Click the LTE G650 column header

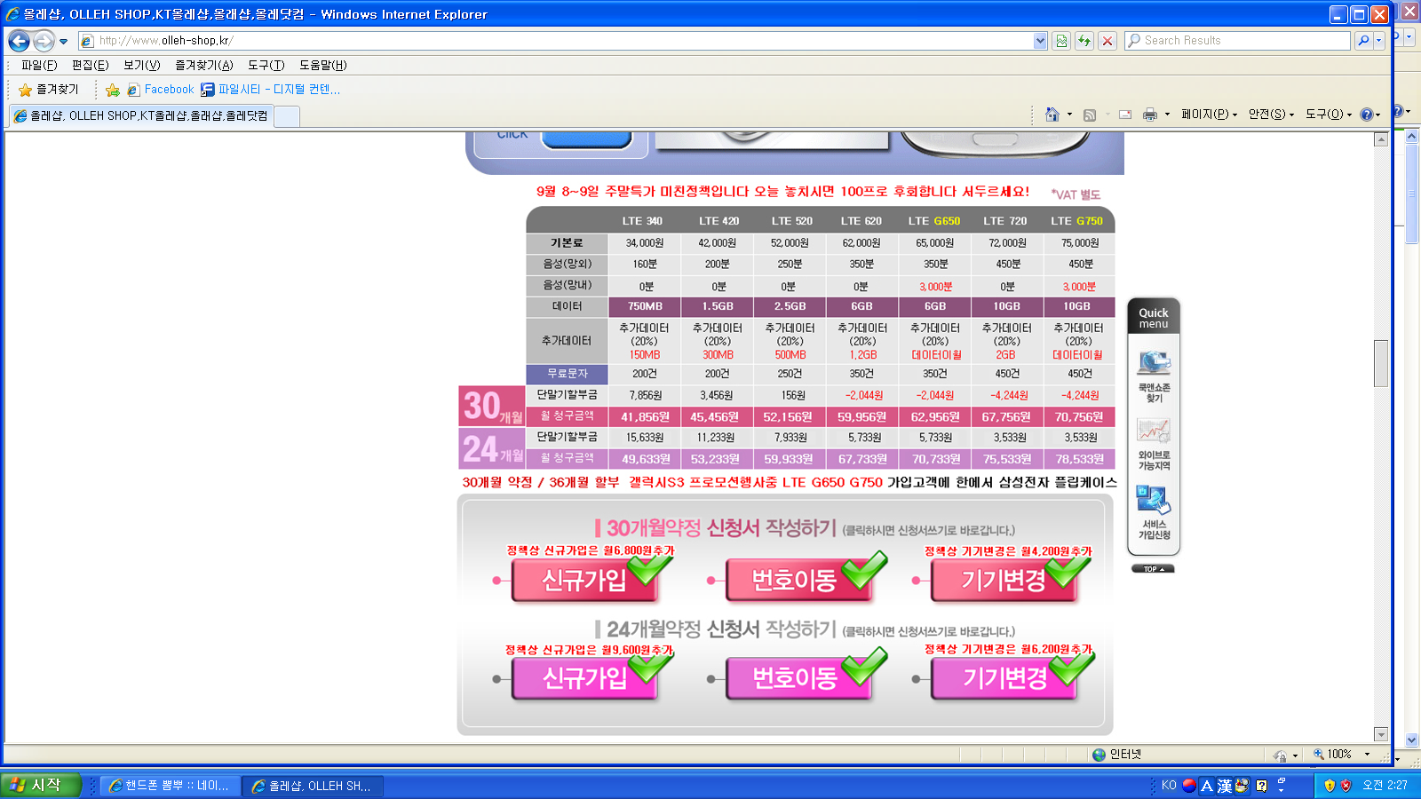(934, 221)
